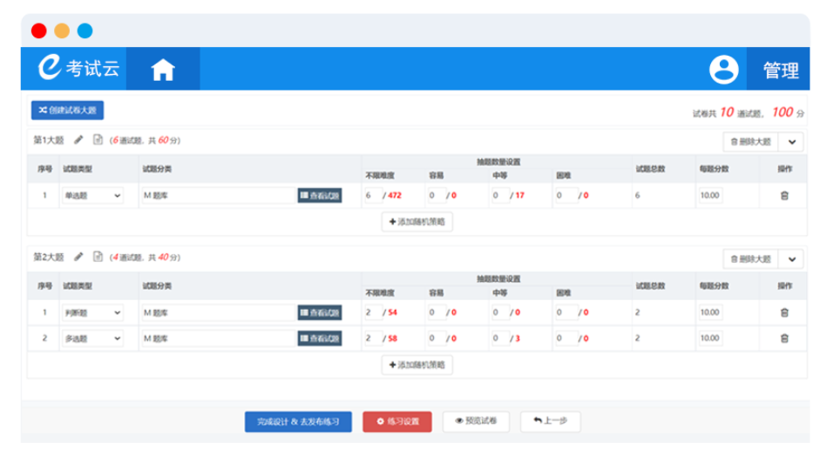Delete the 单选题 row with trash icon
The width and height of the screenshot is (827, 475).
point(784,196)
